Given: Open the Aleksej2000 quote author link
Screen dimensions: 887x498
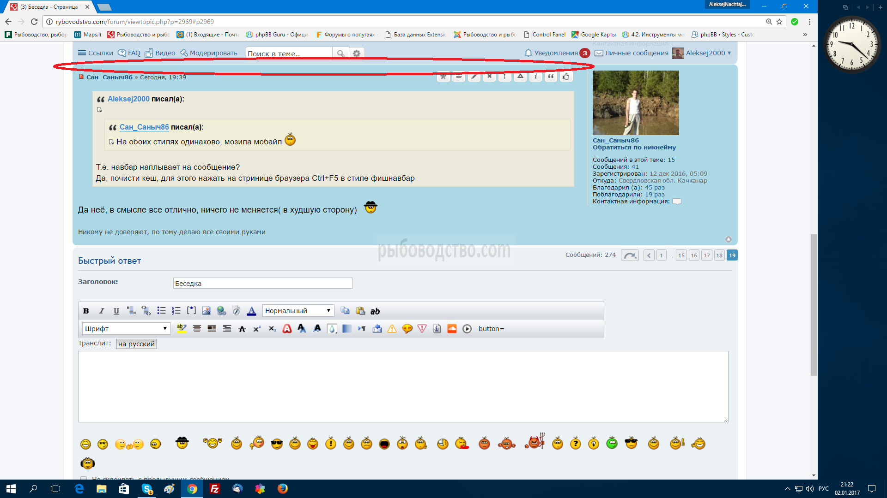Looking at the screenshot, I should click(128, 99).
